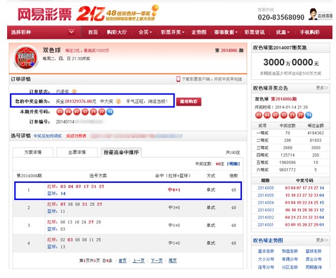Open 和值走势 chart link
The height and width of the screenshot is (278, 336).
tap(290, 251)
